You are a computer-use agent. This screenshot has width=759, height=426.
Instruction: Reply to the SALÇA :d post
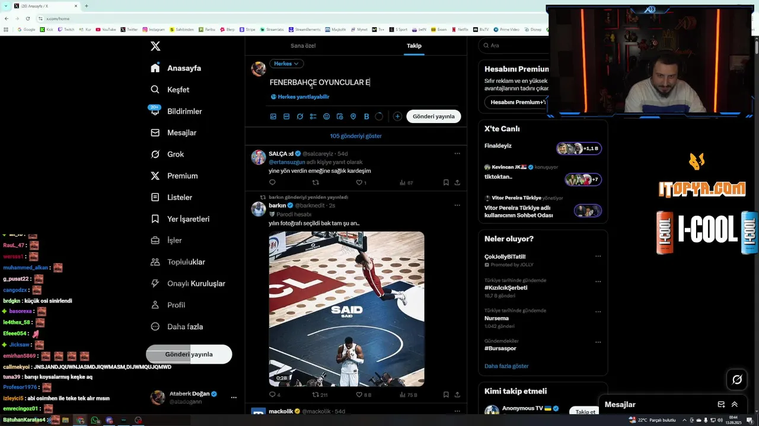pos(273,183)
